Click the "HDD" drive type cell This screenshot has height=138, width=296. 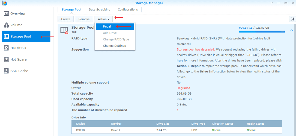pos(194,130)
